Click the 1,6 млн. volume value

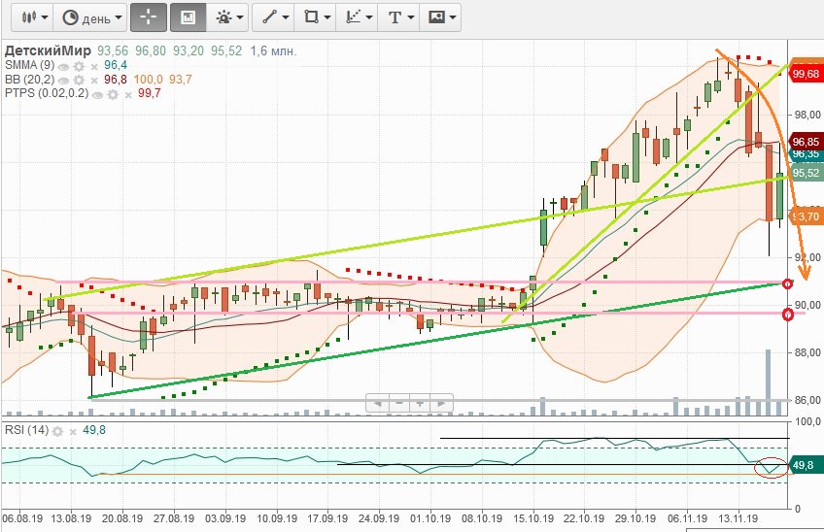273,50
